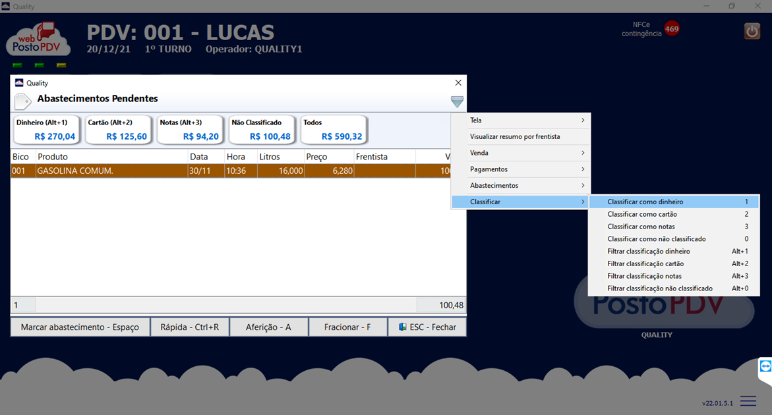Image resolution: width=772 pixels, height=415 pixels.
Task: Click Fracionar - F button
Action: (348, 327)
